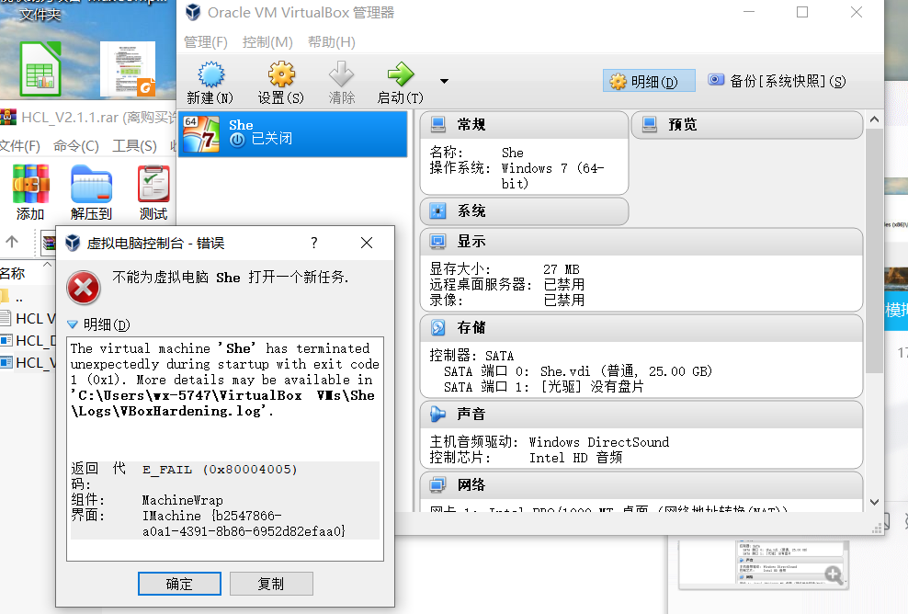Click the Display (显示) section header
This screenshot has height=614, width=908.
click(641, 242)
